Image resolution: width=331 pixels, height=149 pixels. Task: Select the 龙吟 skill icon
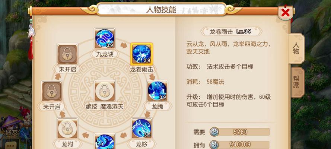point(141,128)
